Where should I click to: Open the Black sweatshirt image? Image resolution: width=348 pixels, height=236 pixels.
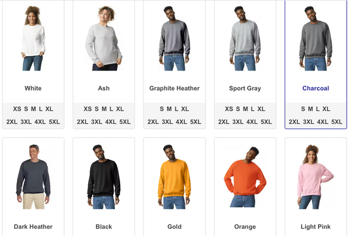coord(104,177)
